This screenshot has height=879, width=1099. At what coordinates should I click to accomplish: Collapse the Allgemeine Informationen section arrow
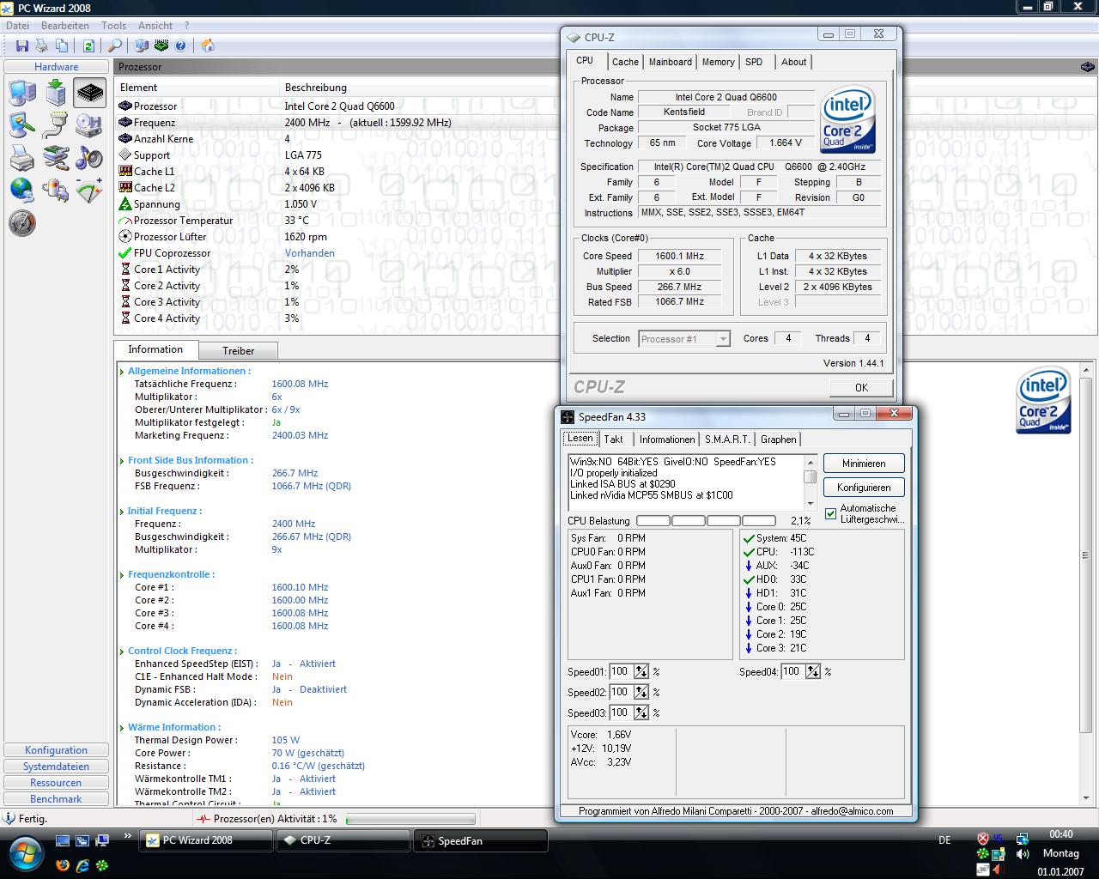(122, 372)
